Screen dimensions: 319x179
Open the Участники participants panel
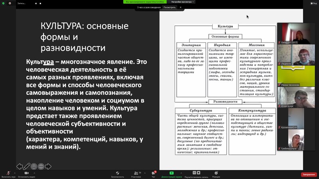tap(136, 174)
